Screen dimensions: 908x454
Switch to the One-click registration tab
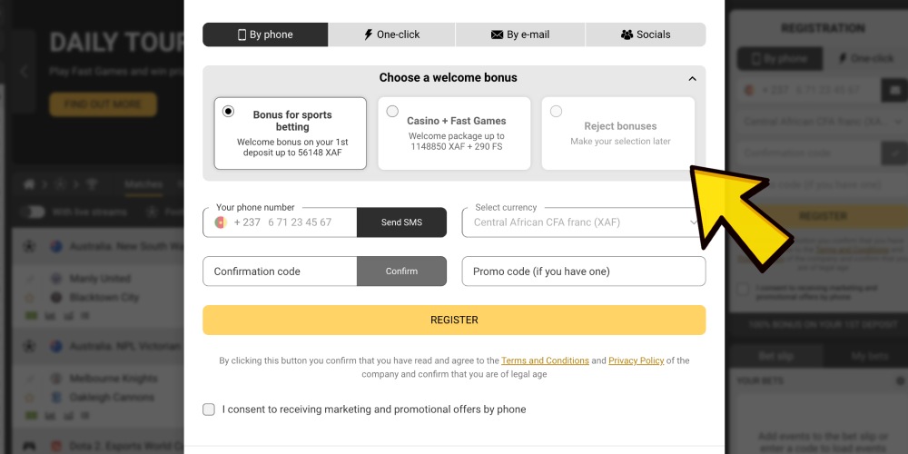tap(392, 35)
